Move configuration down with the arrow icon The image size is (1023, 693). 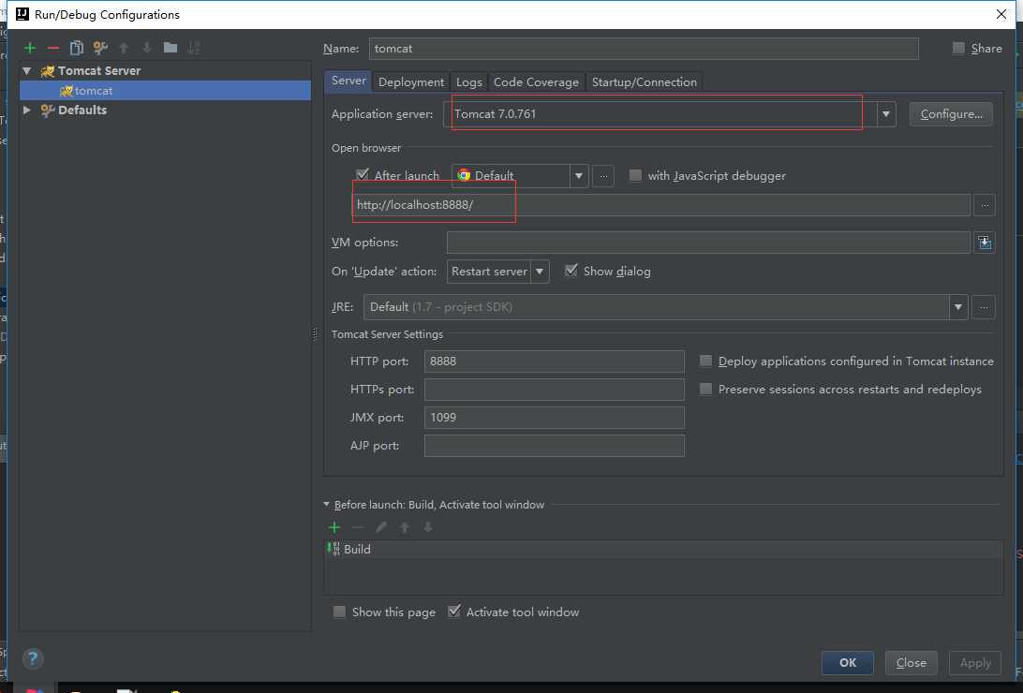pyautogui.click(x=147, y=48)
